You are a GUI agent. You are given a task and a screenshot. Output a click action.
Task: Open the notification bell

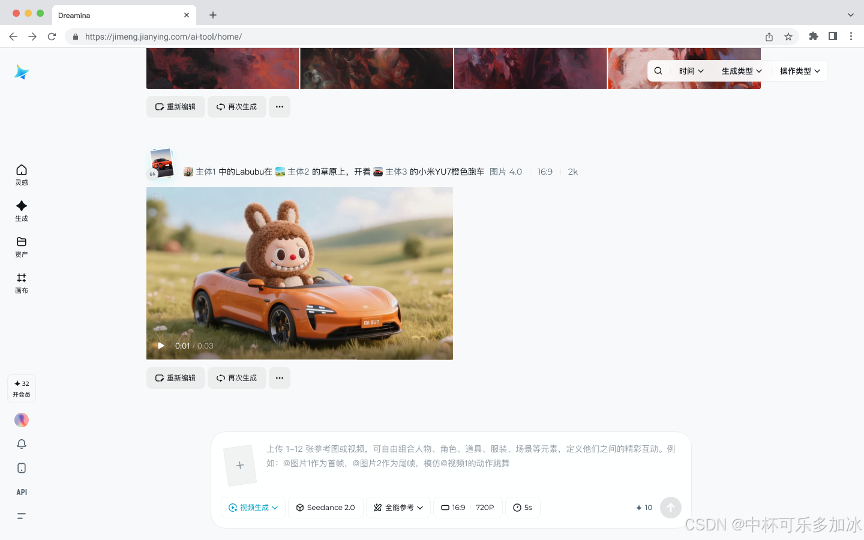pos(21,444)
